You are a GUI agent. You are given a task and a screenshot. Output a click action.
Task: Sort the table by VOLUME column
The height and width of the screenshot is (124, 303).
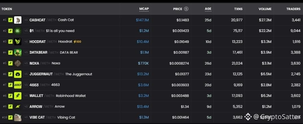click(265, 9)
